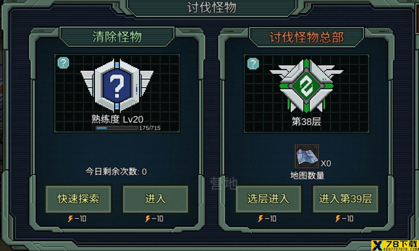This screenshot has width=419, height=251.
Task: Click the 讨伐怪物 title bar
Action: click(212, 8)
